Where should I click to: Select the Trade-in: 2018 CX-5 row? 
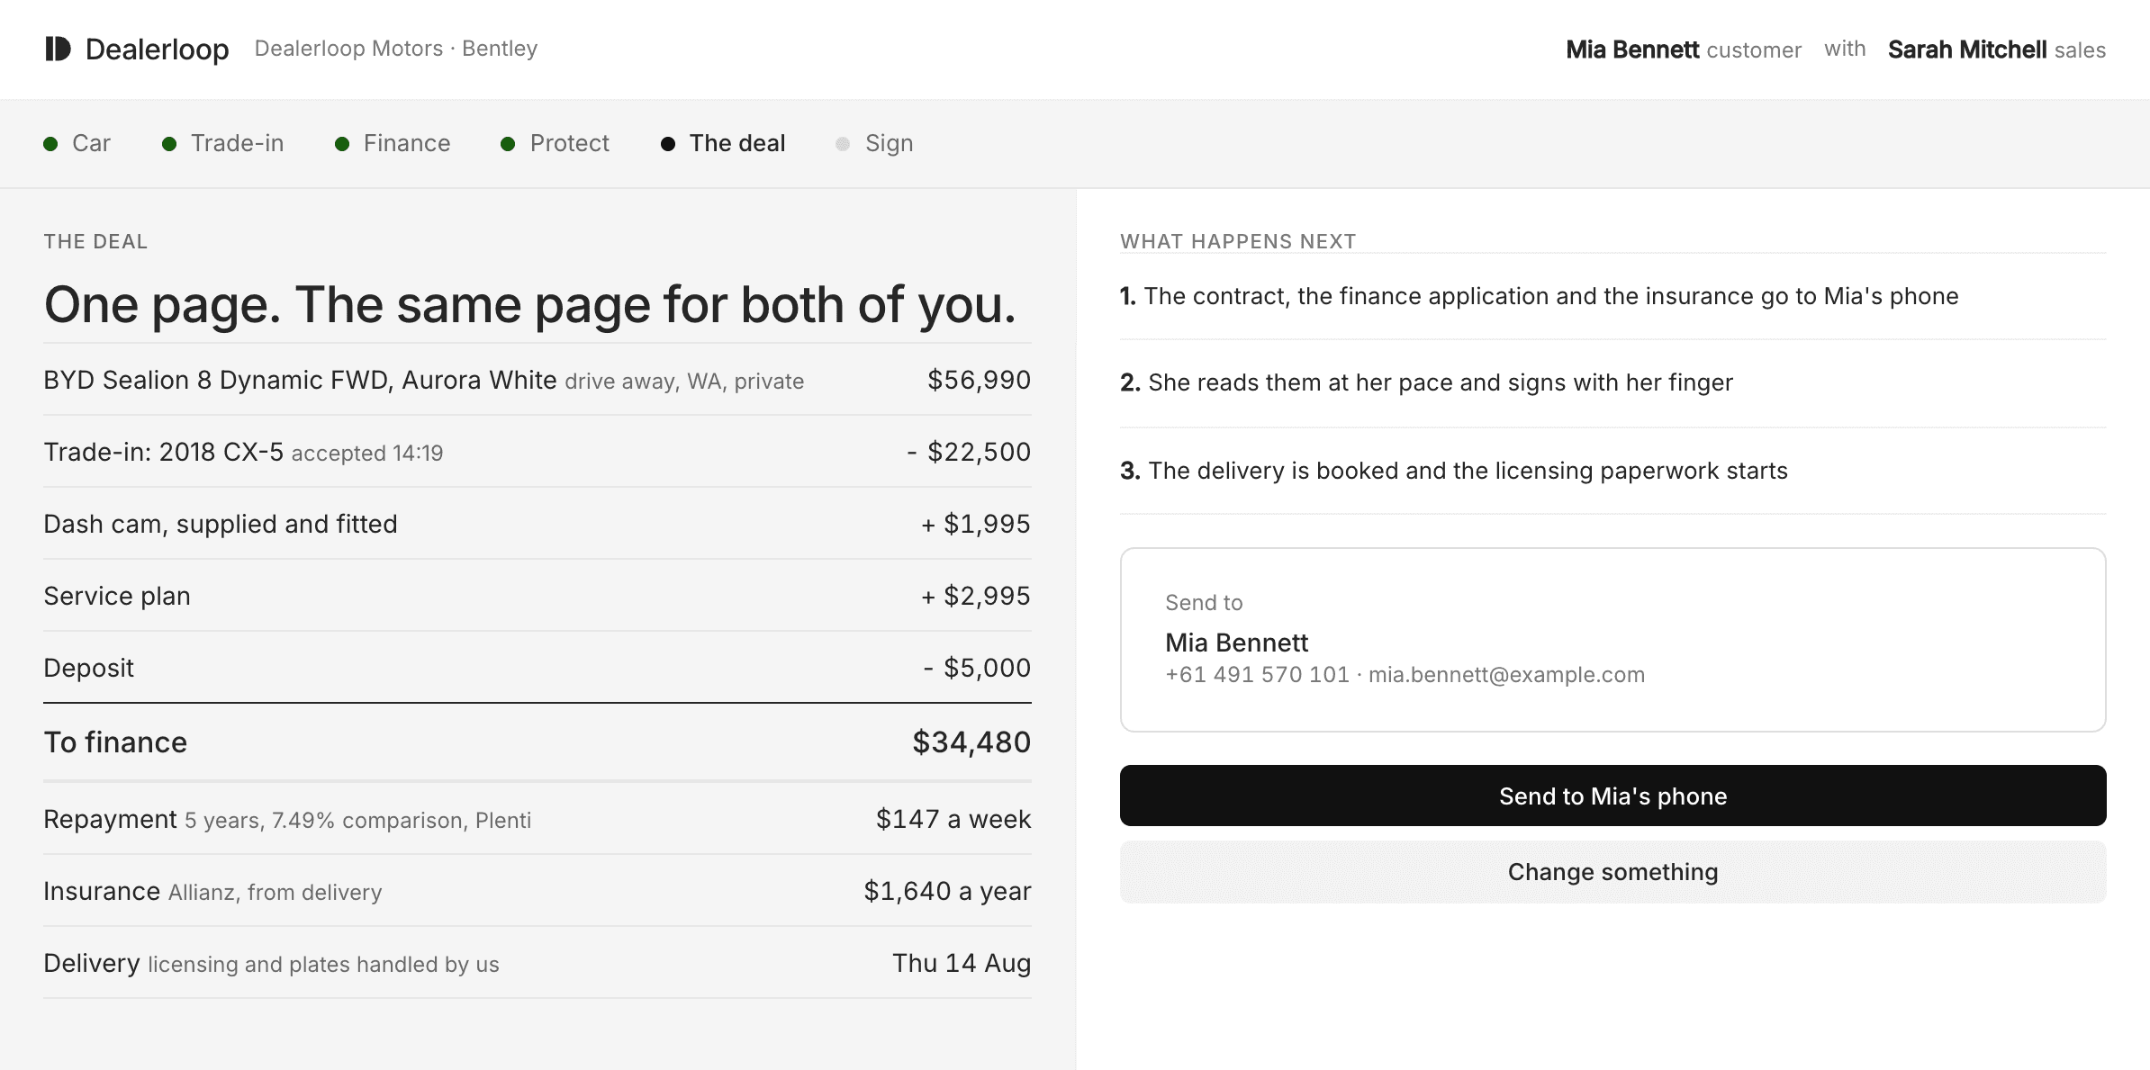click(x=537, y=452)
